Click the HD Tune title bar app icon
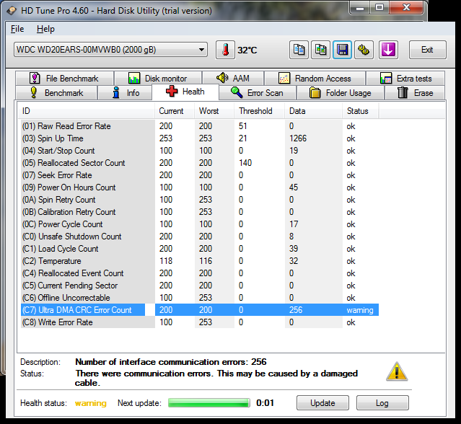The image size is (461, 424). point(12,11)
